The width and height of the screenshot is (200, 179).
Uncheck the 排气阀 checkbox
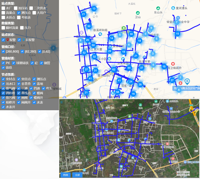pyautogui.click(x=3, y=88)
